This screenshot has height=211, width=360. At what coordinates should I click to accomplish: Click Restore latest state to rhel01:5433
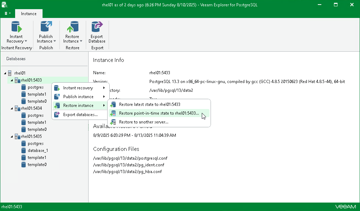149,104
